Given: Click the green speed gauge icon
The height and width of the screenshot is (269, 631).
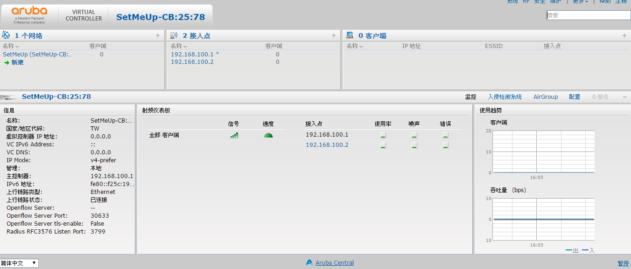Looking at the screenshot, I should [x=268, y=135].
